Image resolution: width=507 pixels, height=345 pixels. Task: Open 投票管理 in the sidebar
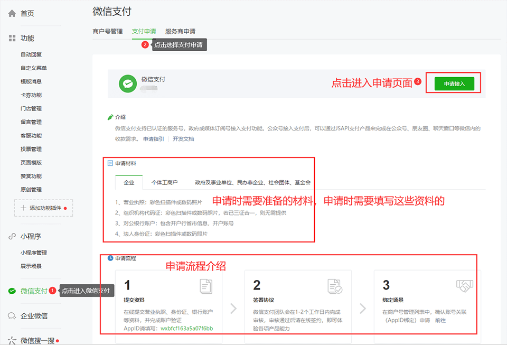point(31,149)
